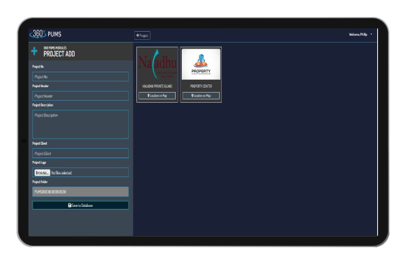
Task: Click the blue plus icon beside Project Add
Action: [35, 51]
